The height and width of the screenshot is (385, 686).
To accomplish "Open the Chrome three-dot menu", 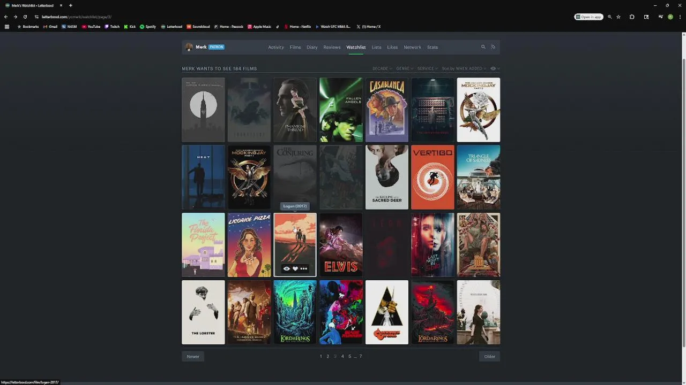I will pos(680,17).
